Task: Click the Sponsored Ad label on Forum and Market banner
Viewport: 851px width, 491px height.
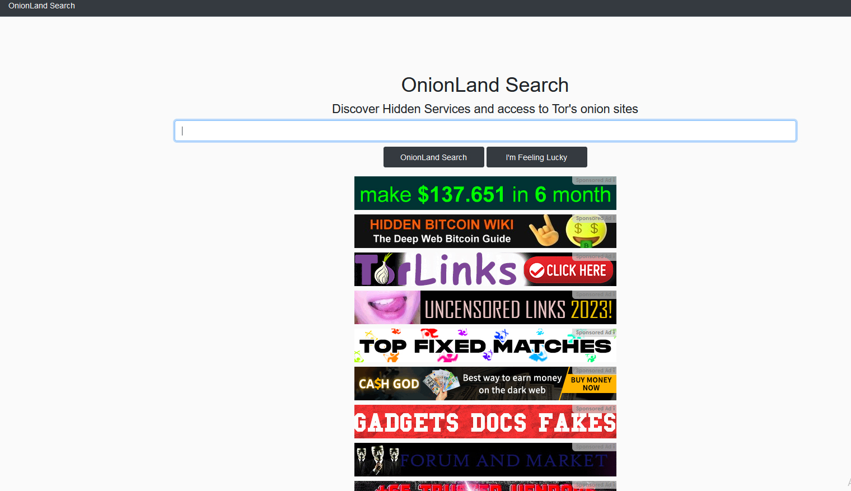Action: click(594, 447)
